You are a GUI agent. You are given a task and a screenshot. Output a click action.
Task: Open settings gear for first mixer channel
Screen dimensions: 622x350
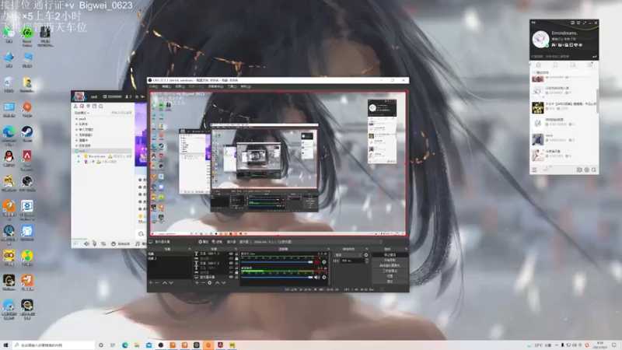coord(324,262)
